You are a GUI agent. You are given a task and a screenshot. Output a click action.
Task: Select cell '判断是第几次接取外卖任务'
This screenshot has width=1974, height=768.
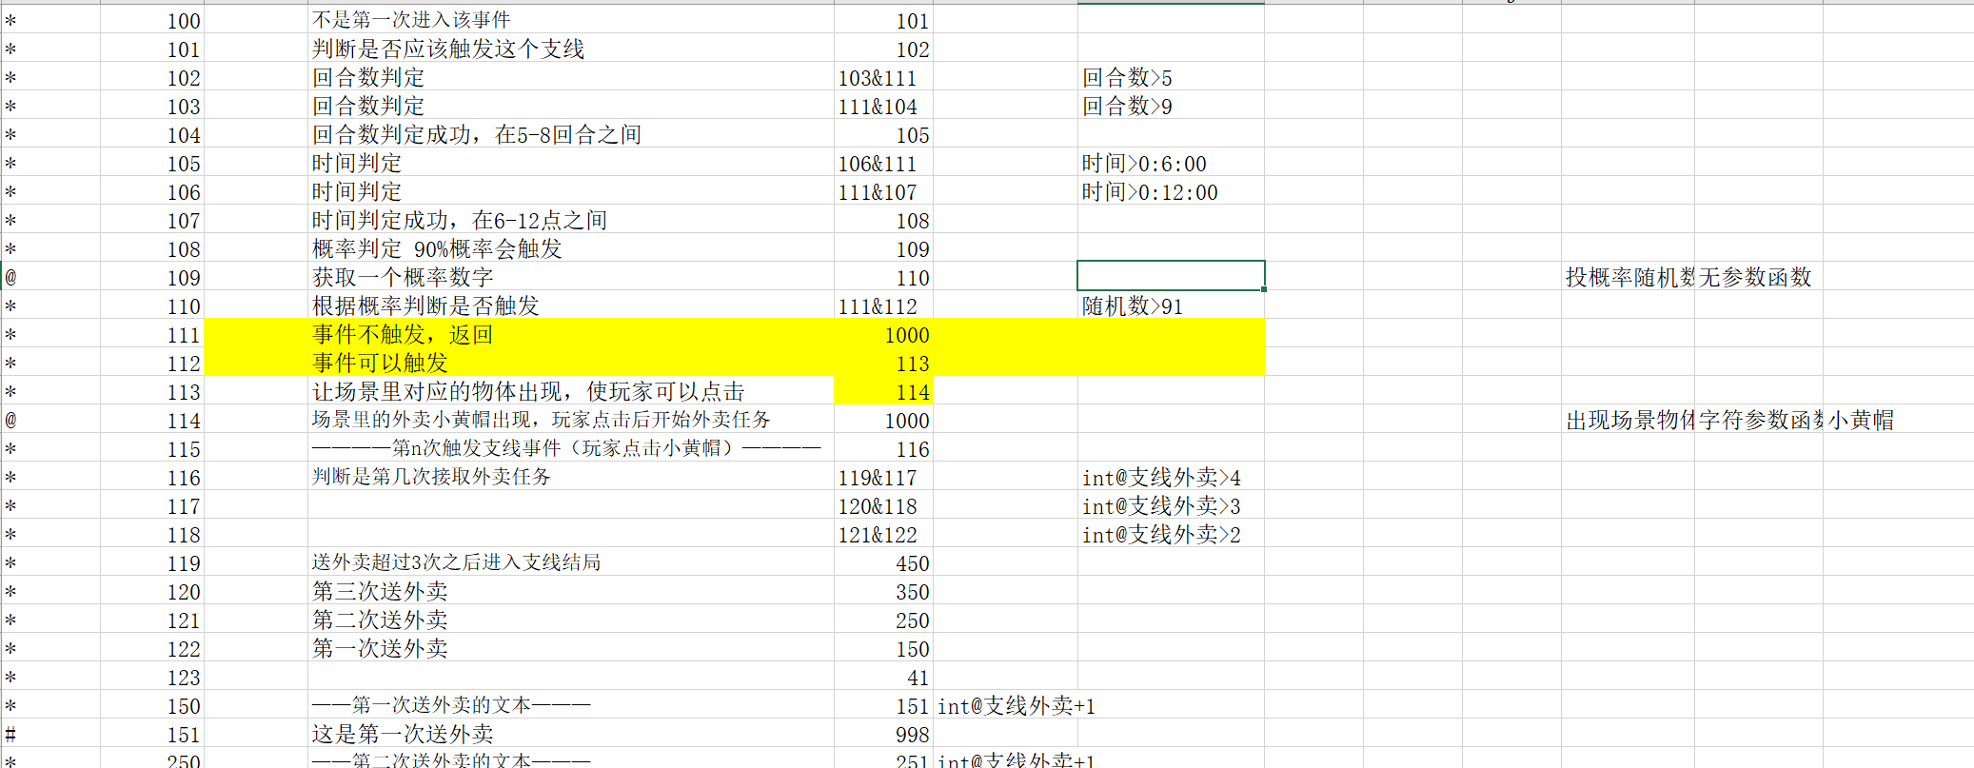[571, 476]
